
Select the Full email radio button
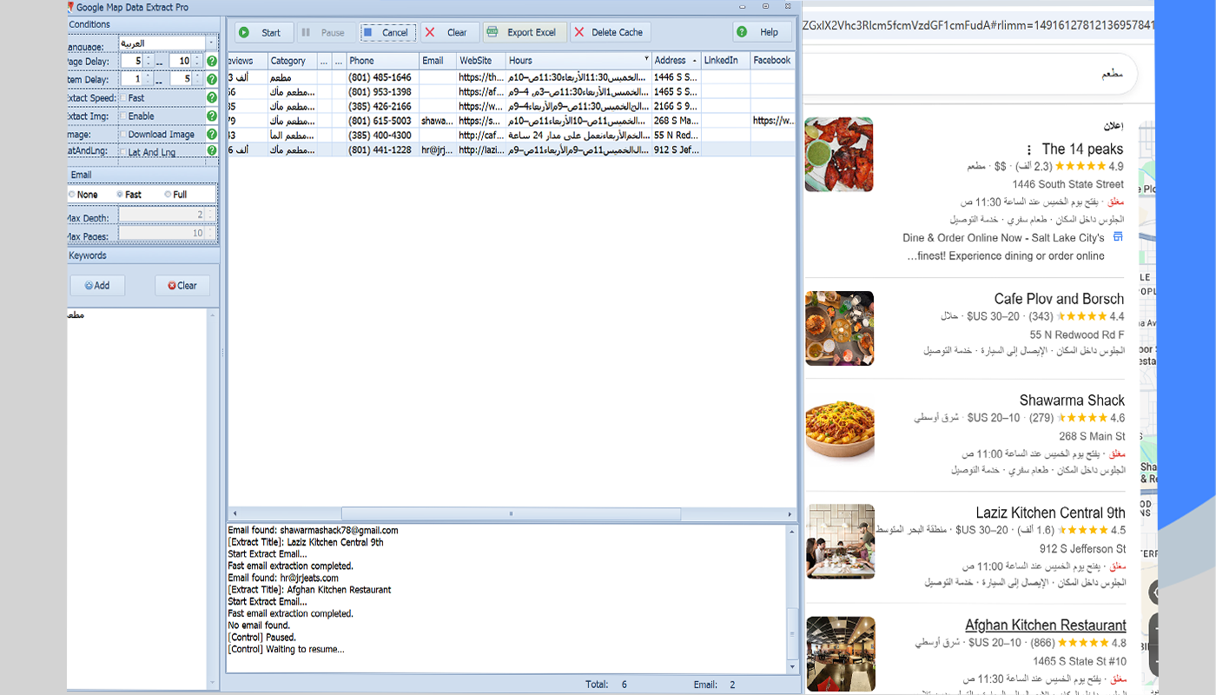tap(168, 195)
